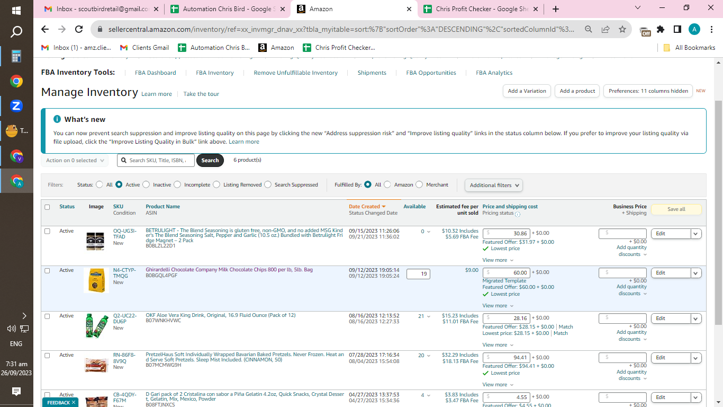This screenshot has height=407, width=723.
Task: Select the BETRULIGHT seasoning row checkbox
Action: (x=47, y=231)
